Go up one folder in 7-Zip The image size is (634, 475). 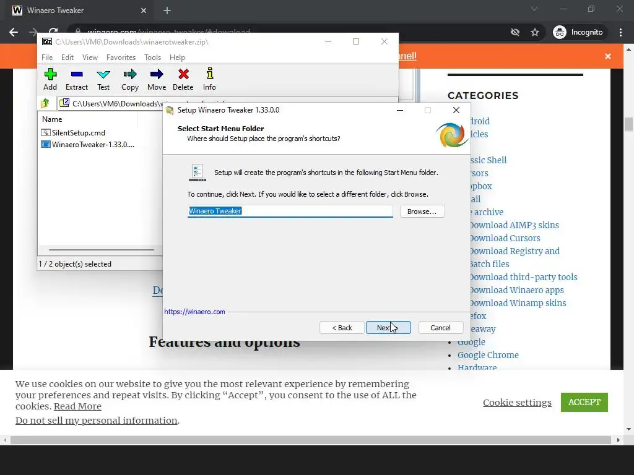(x=45, y=103)
